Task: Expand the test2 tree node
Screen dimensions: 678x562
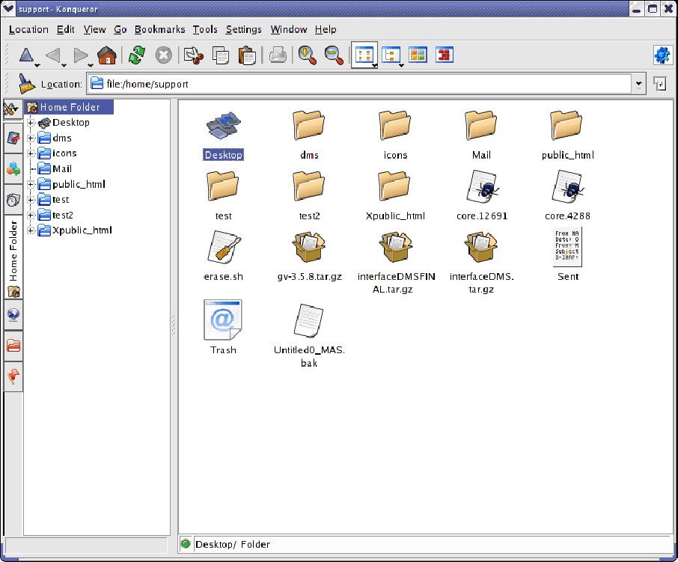Action: (x=31, y=216)
